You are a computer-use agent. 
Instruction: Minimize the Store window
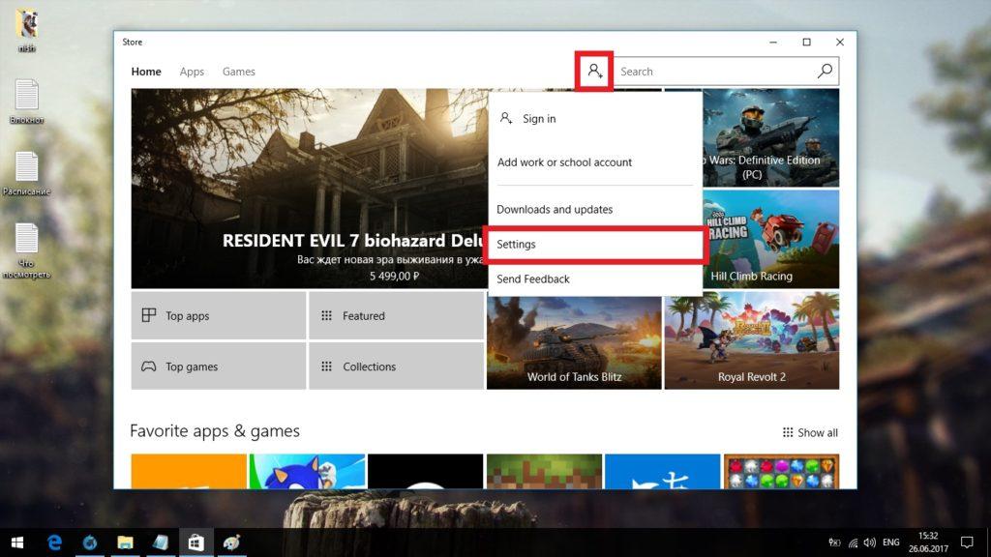click(773, 42)
